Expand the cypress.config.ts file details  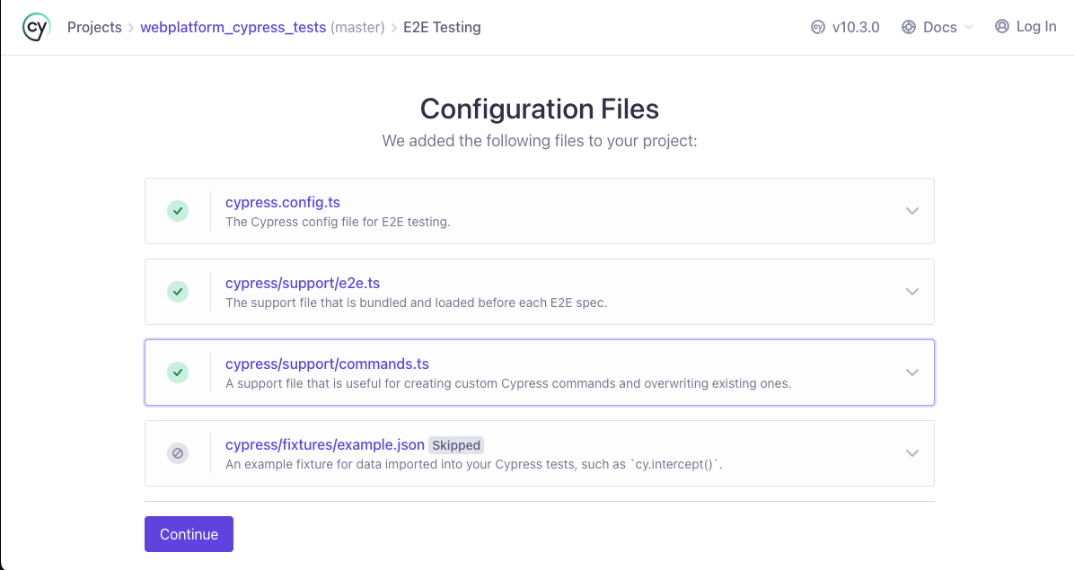pyautogui.click(x=912, y=210)
